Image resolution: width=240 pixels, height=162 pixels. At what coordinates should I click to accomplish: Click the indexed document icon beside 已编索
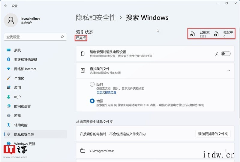pyautogui.click(x=192, y=34)
